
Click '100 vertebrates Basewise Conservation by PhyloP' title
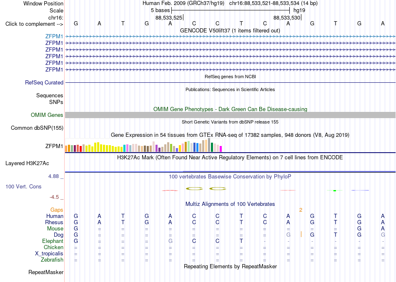click(x=230, y=176)
